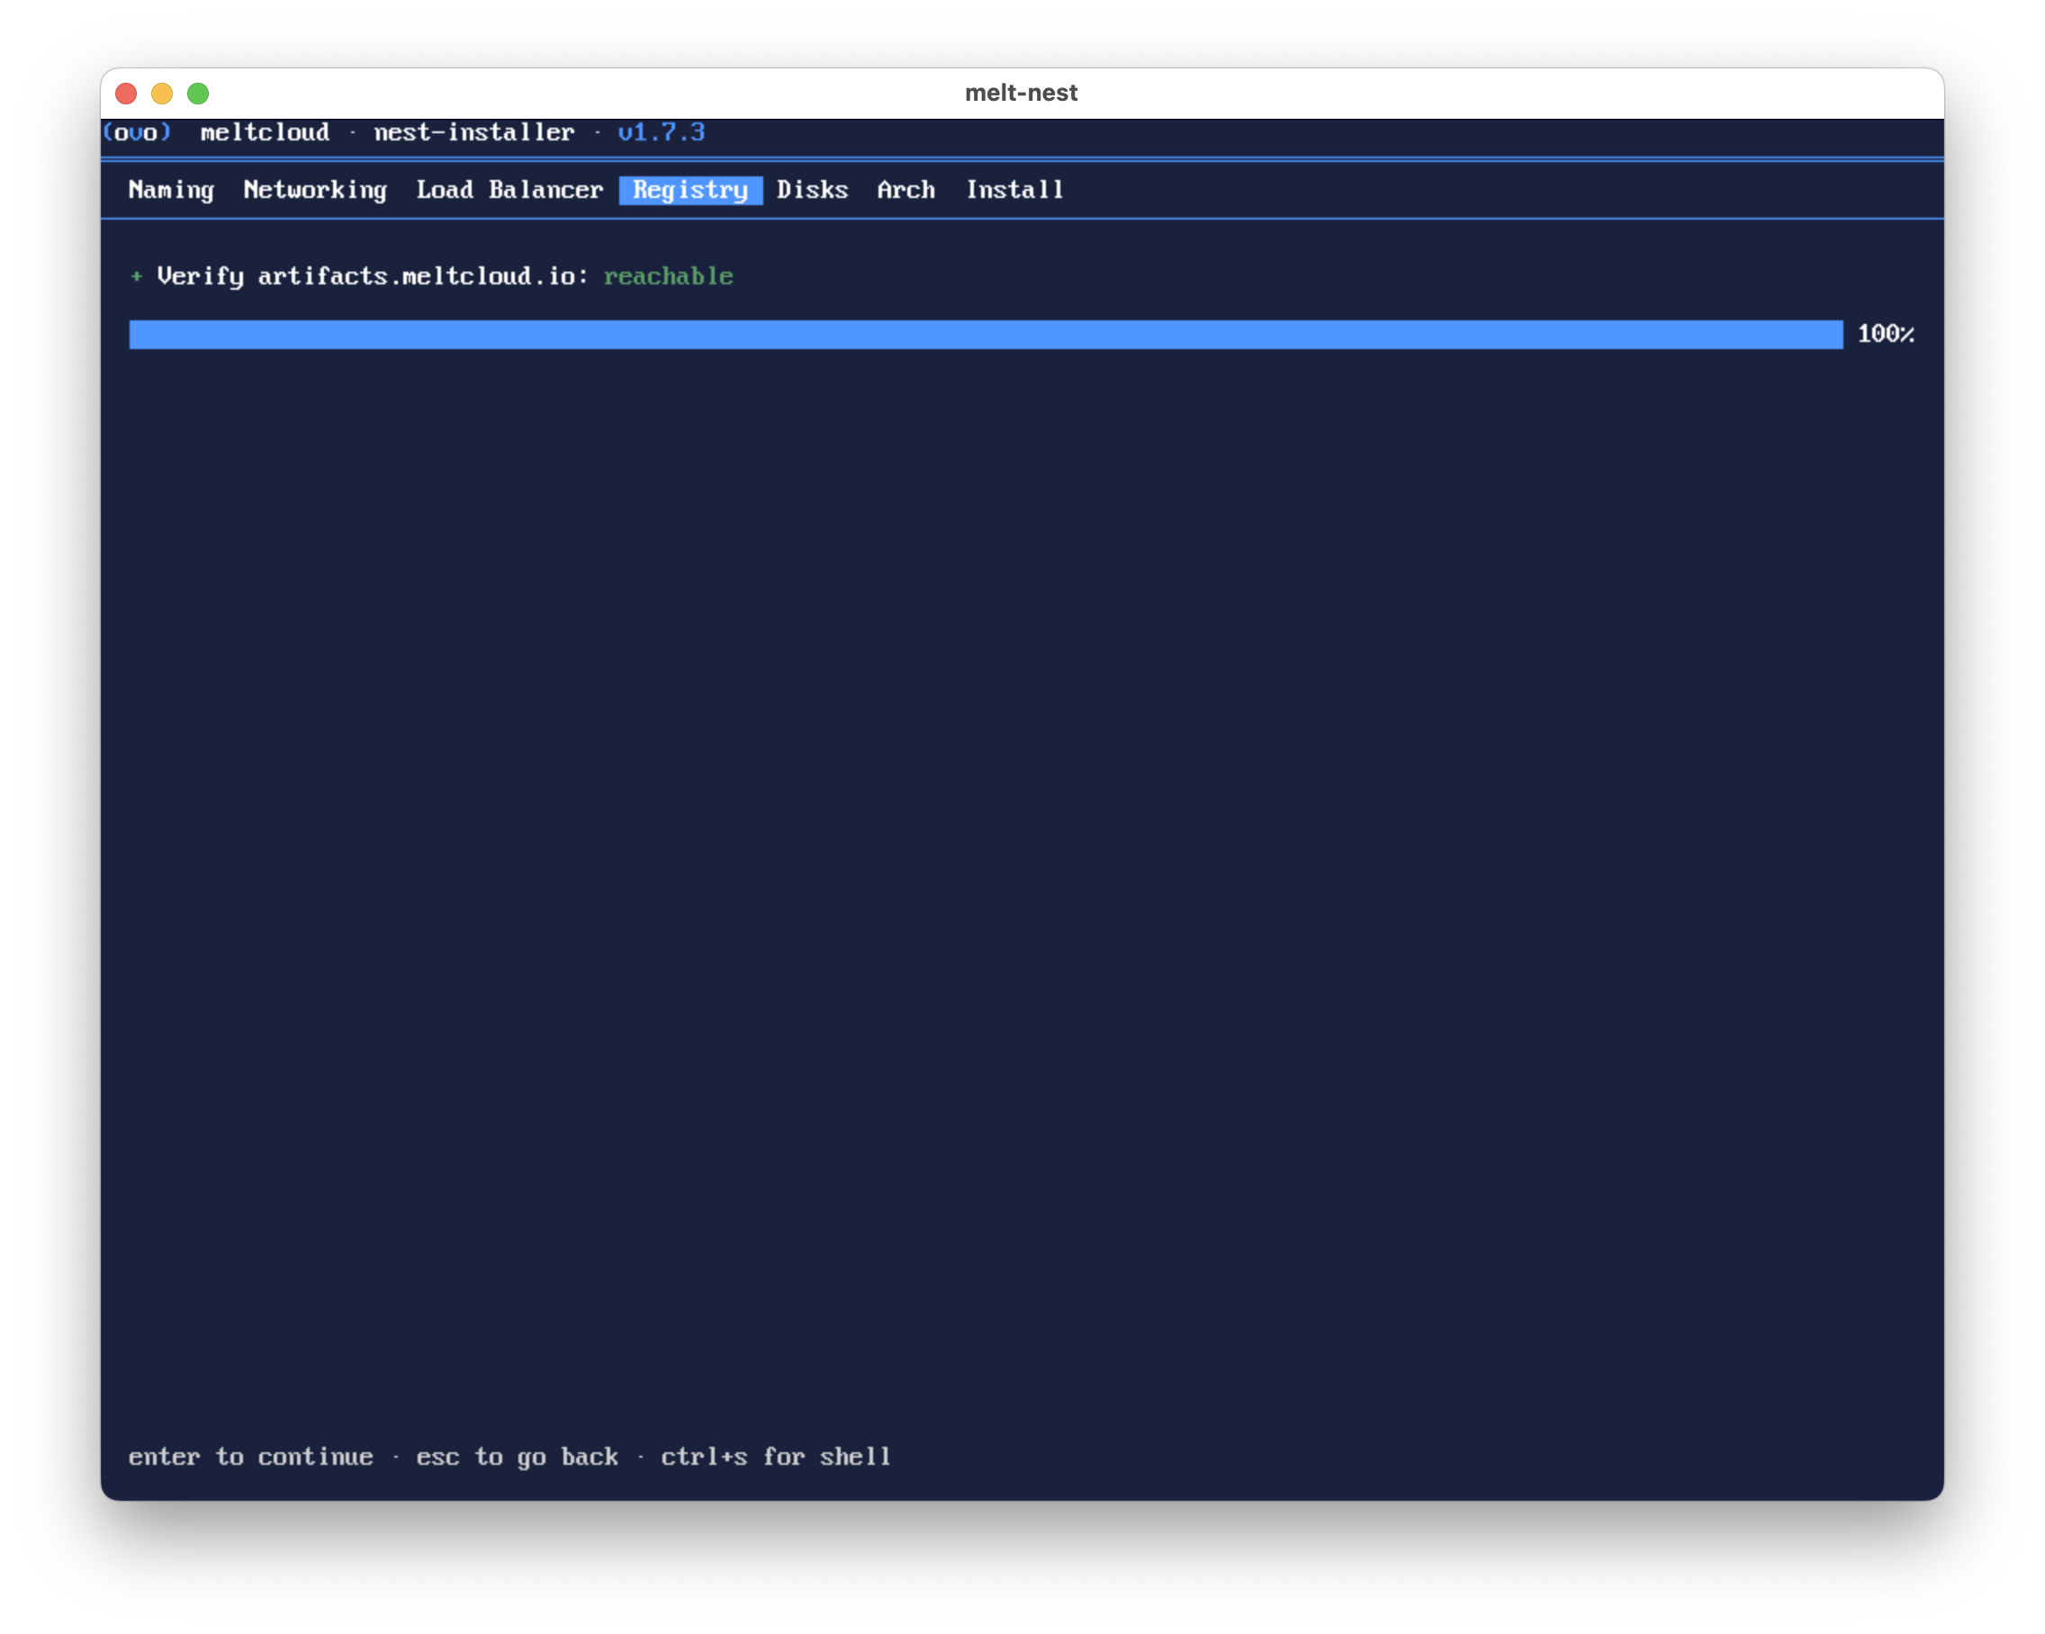Jump to the Install tab
This screenshot has width=2045, height=1634.
pos(1014,191)
